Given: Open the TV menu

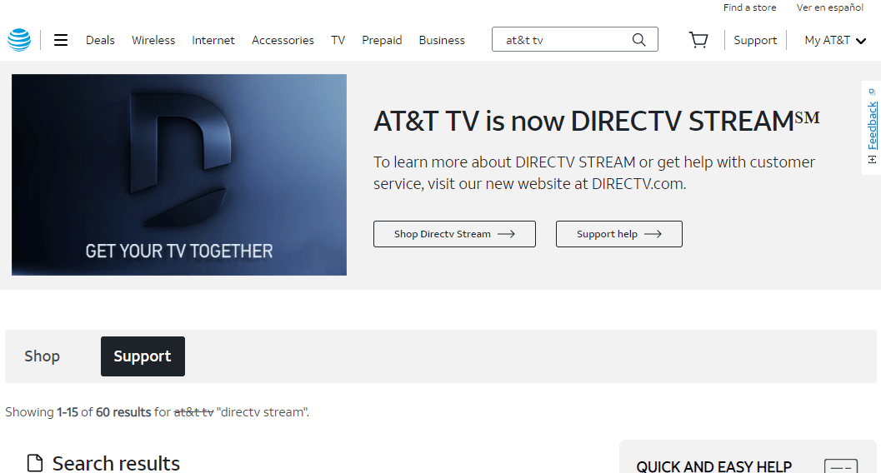Looking at the screenshot, I should (x=338, y=41).
